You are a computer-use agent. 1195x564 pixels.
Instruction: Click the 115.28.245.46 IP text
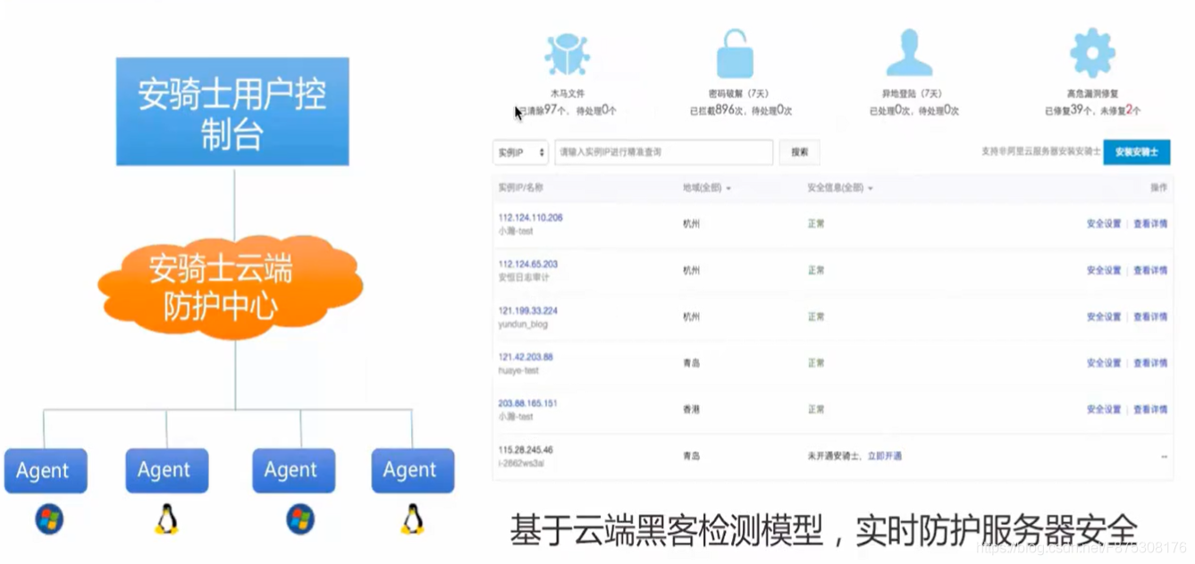click(526, 450)
